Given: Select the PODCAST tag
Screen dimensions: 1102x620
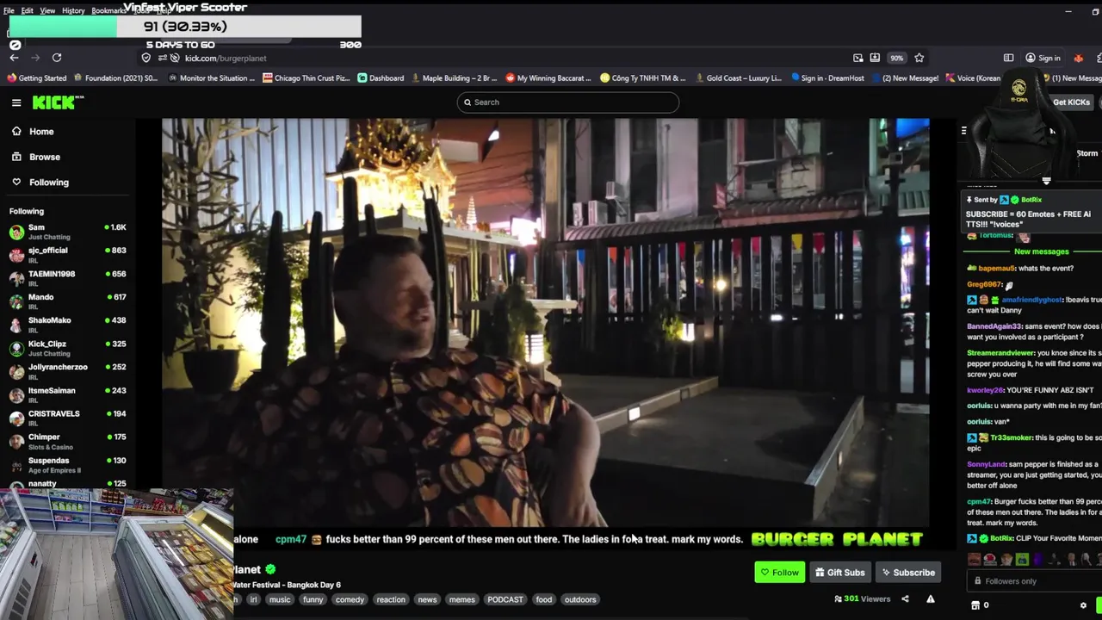Looking at the screenshot, I should 505,599.
